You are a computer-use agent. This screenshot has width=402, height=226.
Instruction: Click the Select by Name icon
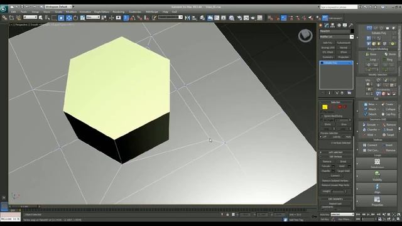(x=48, y=18)
